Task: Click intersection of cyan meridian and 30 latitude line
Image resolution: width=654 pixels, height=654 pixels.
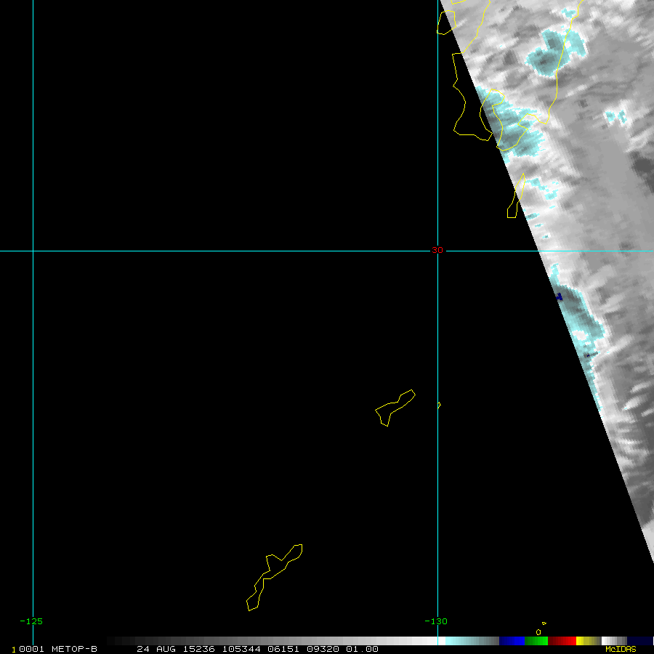Action: point(437,251)
